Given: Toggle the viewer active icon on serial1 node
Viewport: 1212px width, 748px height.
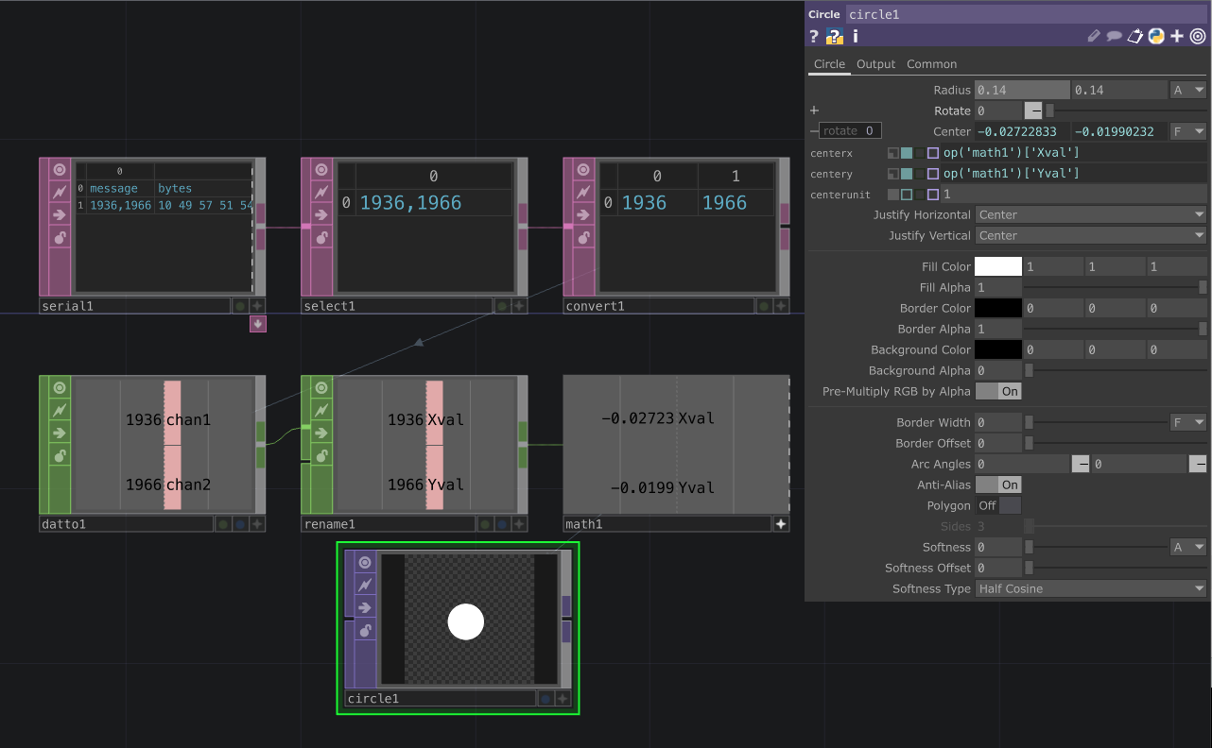Looking at the screenshot, I should coord(60,170).
